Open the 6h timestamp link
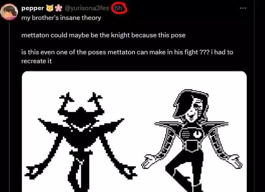265x192 pixels. click(118, 8)
